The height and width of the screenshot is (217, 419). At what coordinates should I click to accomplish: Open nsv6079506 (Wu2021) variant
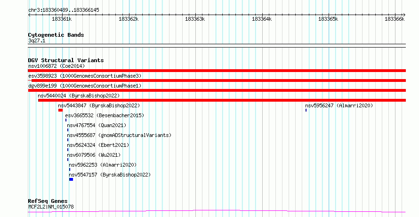[94, 155]
